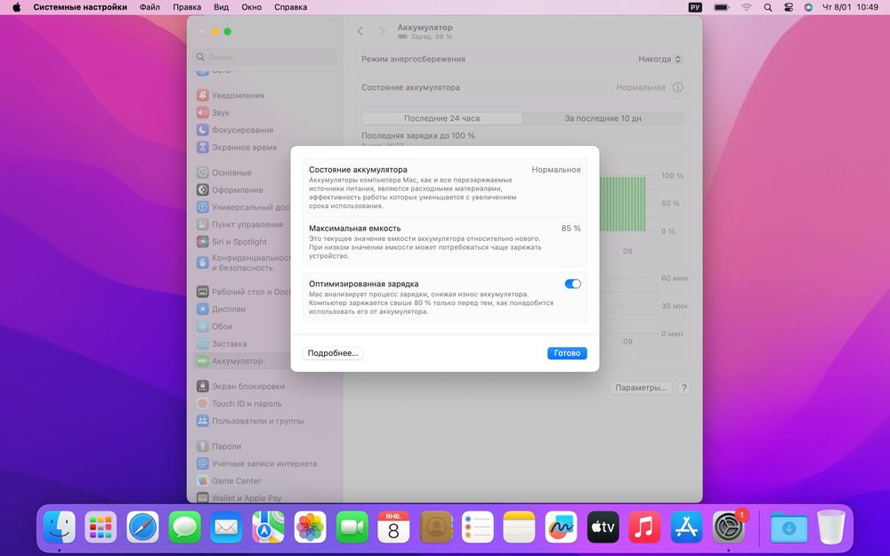Open Game Center in the sidebar
The image size is (890, 556).
(x=265, y=480)
